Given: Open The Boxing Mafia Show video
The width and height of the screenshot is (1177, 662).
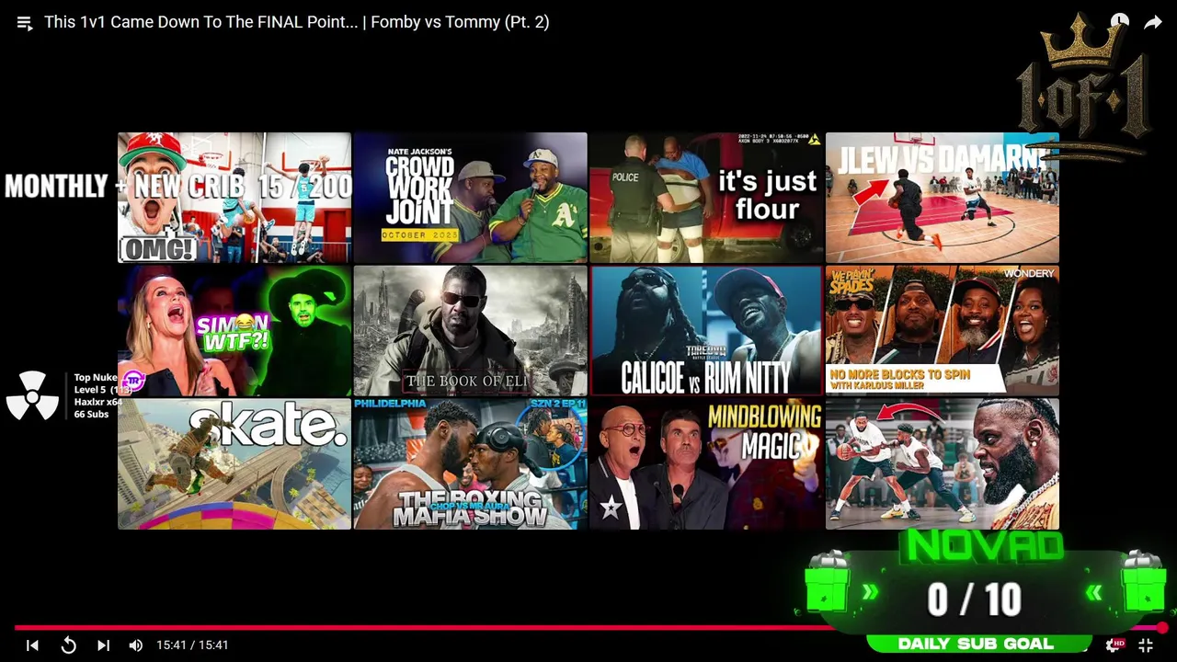Looking at the screenshot, I should tap(470, 463).
